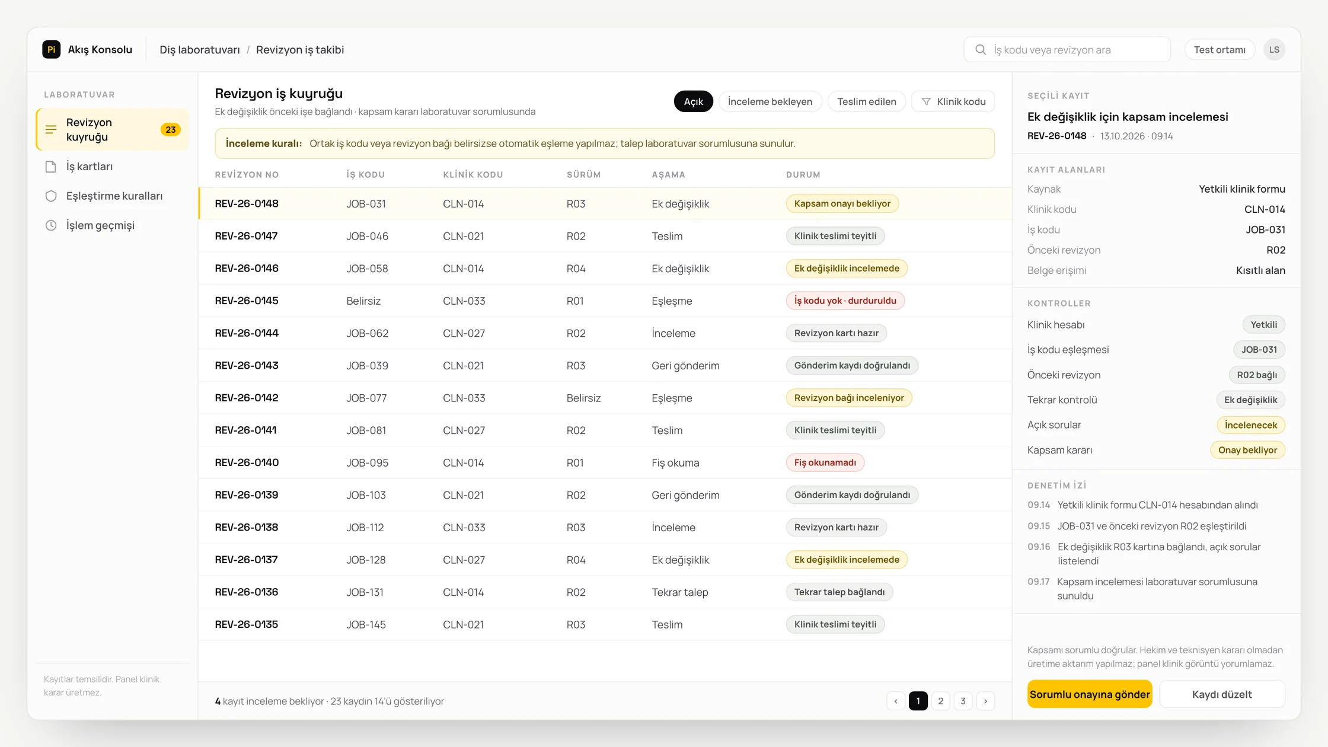Click the funnel filter icon

pos(926,102)
